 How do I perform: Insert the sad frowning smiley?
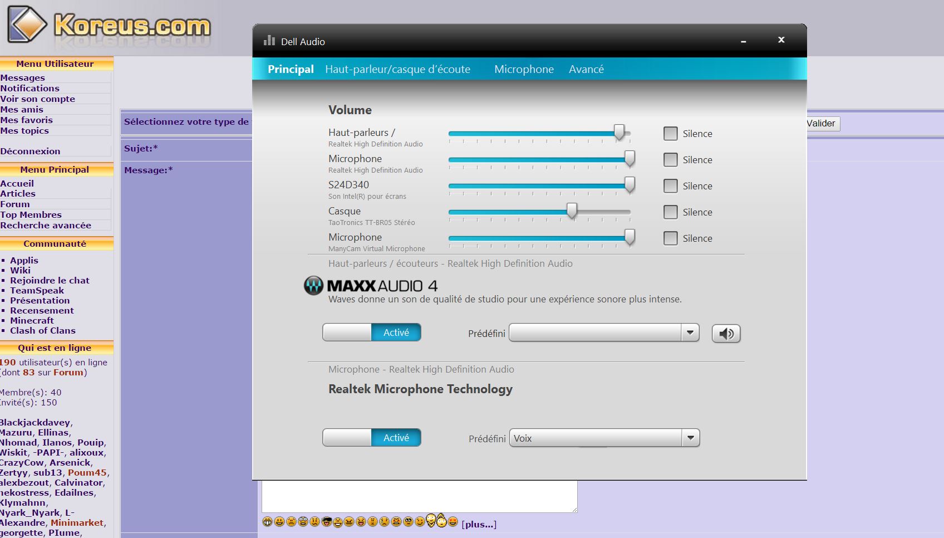[x=291, y=522]
